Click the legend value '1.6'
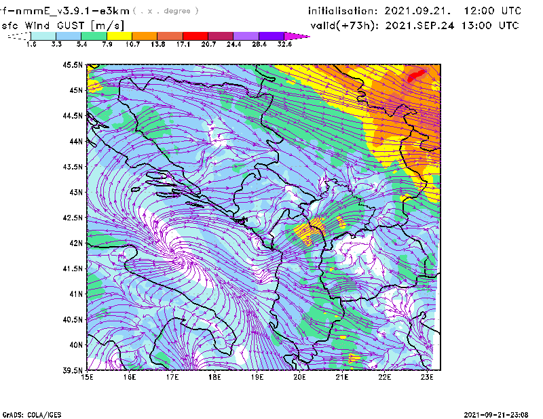Screen dimensions: 543x419 pos(31,44)
